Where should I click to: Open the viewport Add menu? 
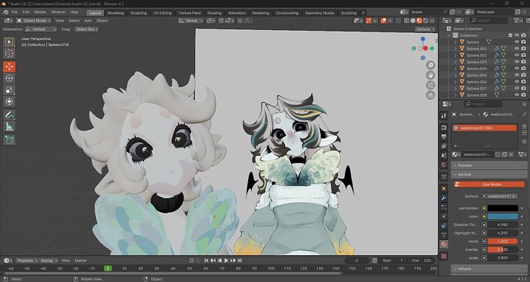pyautogui.click(x=88, y=21)
